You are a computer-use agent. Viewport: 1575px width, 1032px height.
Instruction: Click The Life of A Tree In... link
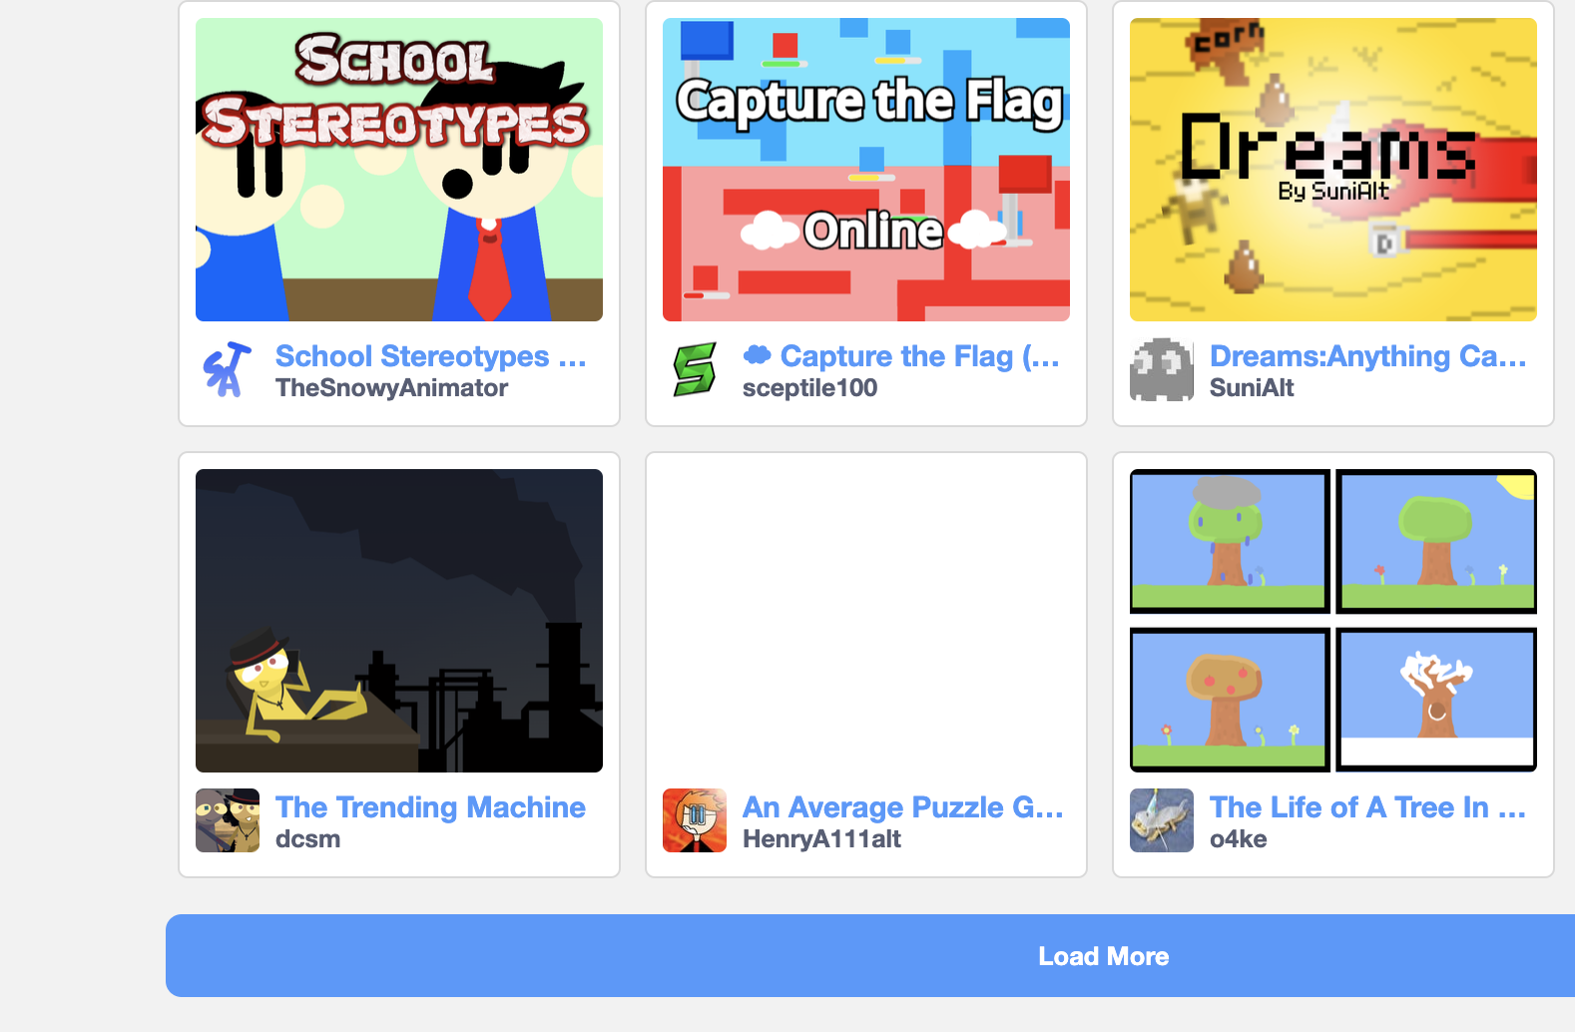click(1368, 807)
